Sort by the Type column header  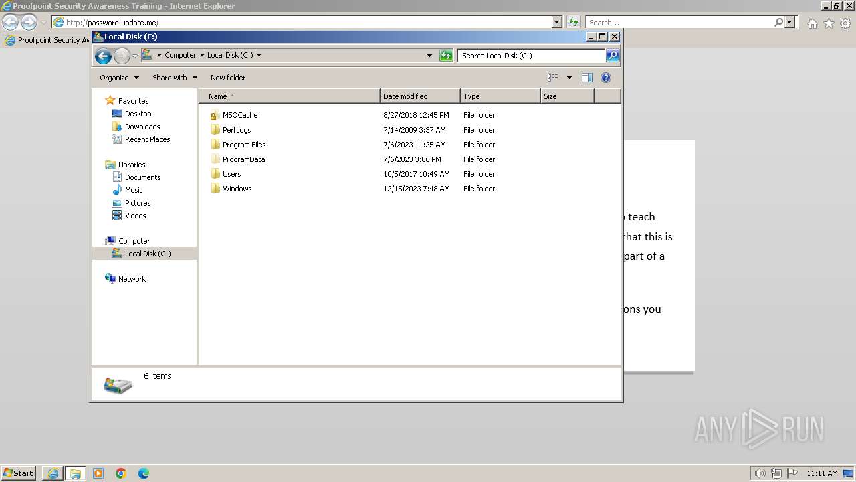click(x=500, y=96)
